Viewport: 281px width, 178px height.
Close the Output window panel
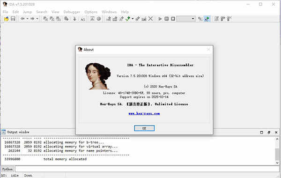tap(276, 132)
